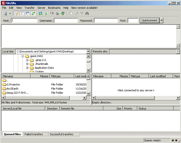Open the Quickconnect history dropdown
The image size is (181, 143).
tap(162, 20)
